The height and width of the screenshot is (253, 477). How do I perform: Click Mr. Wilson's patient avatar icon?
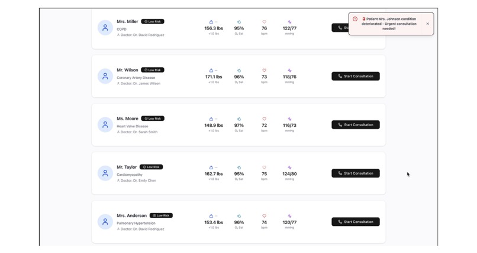click(105, 76)
